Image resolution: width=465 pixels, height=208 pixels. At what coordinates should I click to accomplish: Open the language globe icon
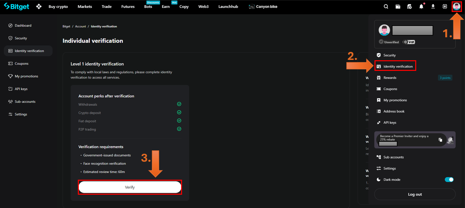pos(445,6)
